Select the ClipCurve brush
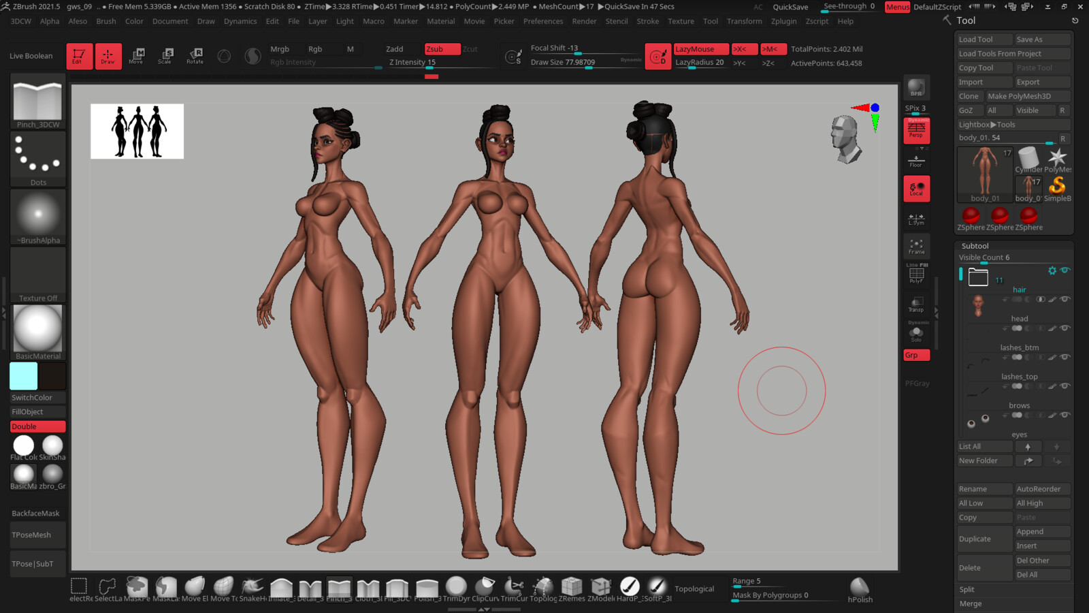1089x613 pixels. tap(485, 589)
